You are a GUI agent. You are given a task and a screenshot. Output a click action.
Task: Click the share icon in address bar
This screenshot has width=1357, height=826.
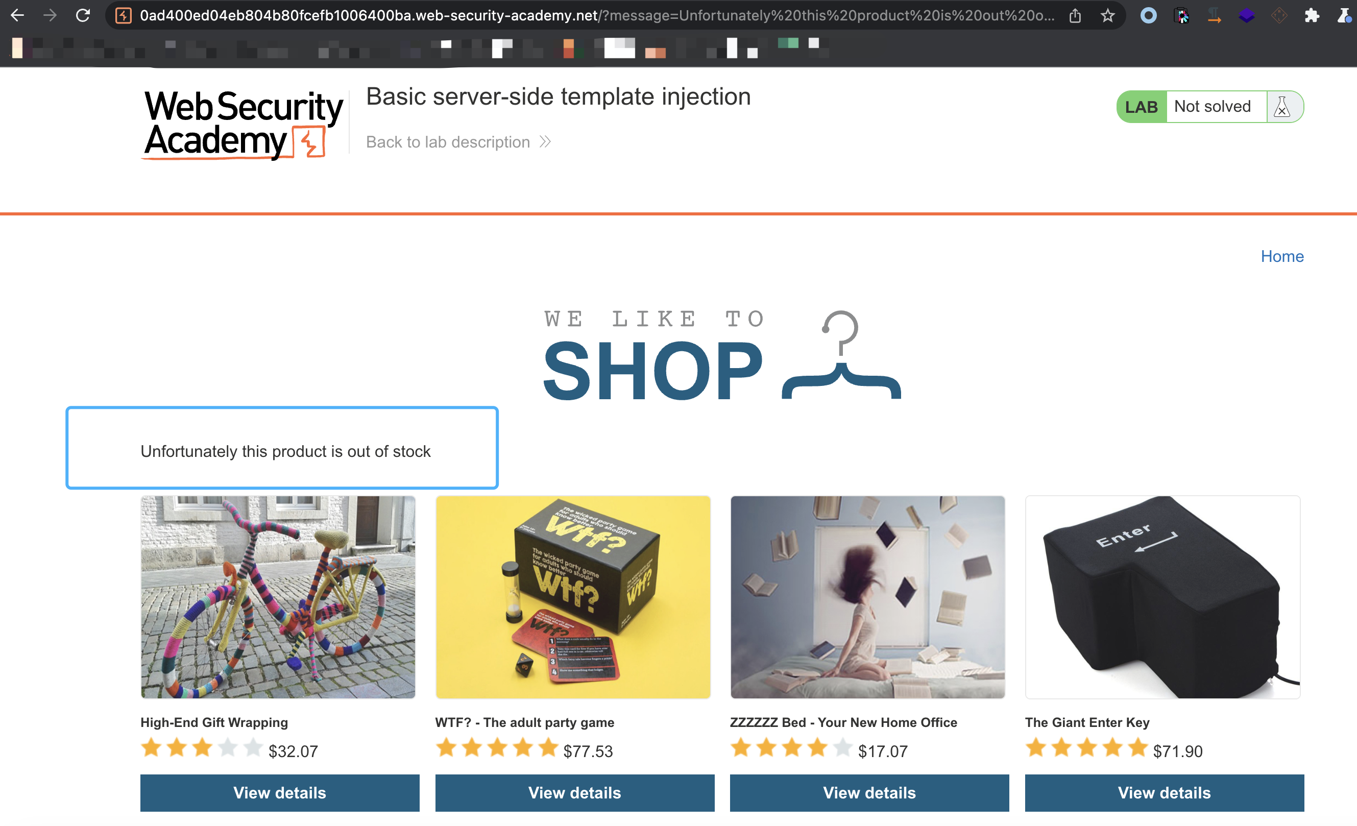click(x=1075, y=15)
